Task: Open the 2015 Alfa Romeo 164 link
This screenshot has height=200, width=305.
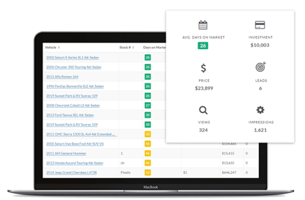Action: [62, 76]
